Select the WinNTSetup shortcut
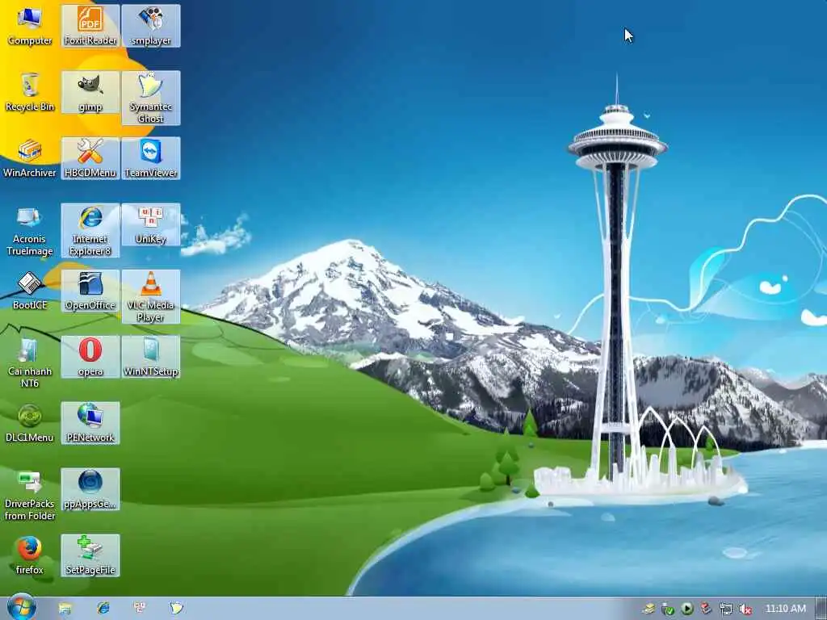Screen dimensions: 827x620 pyautogui.click(x=151, y=357)
